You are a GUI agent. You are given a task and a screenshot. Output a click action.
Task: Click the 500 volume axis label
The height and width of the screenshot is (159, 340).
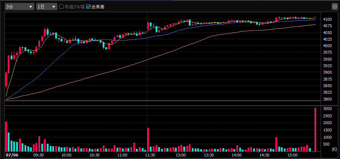click(326, 144)
